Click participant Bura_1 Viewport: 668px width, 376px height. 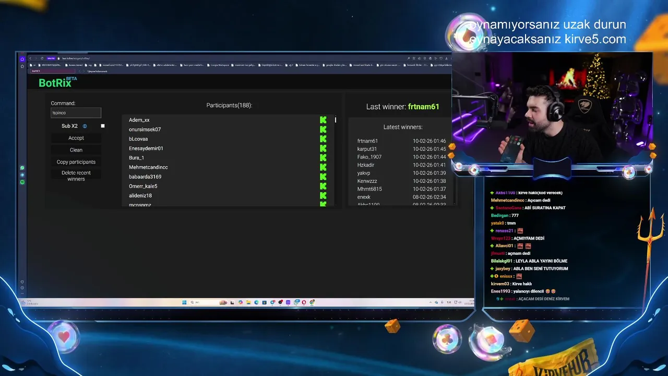pyautogui.click(x=137, y=158)
